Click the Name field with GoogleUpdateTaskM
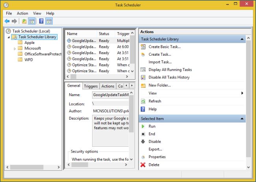Viewport: 256px width, 182px height. [x=111, y=95]
